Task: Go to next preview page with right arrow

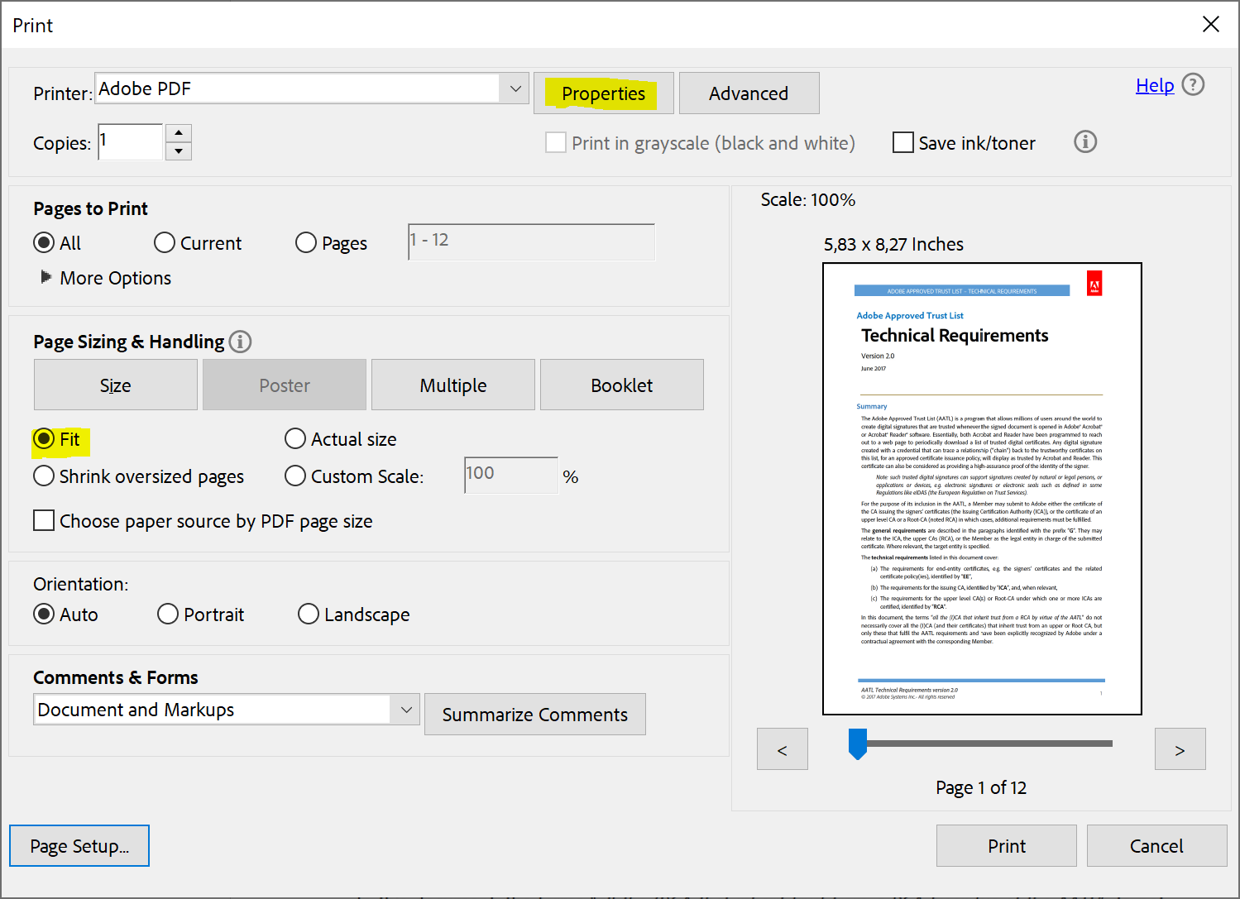Action: click(x=1180, y=748)
